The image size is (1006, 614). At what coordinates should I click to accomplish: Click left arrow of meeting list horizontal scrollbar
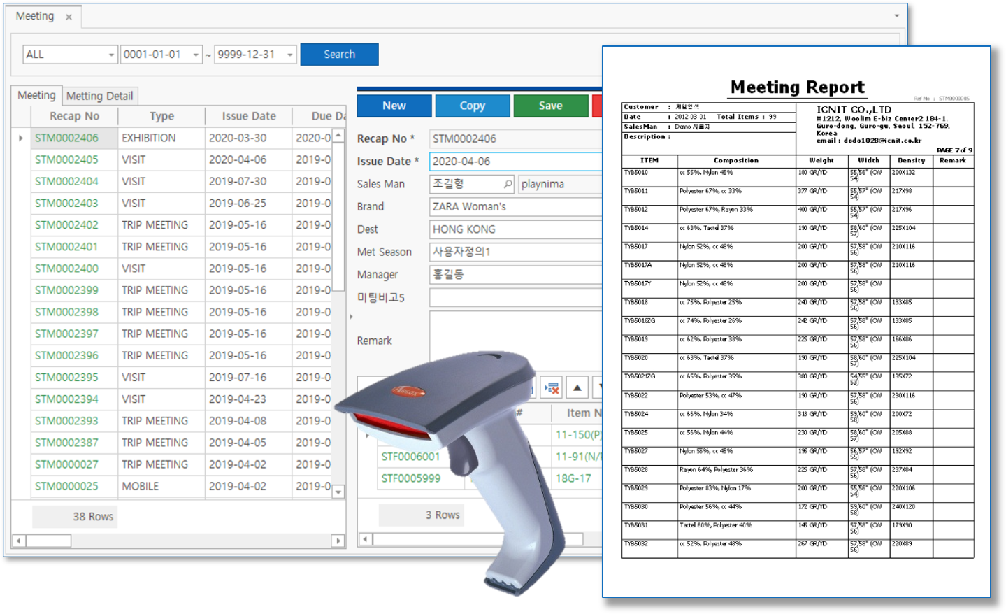pos(19,541)
